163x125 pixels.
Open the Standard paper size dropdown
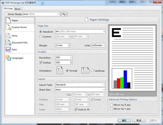pyautogui.click(x=104, y=31)
